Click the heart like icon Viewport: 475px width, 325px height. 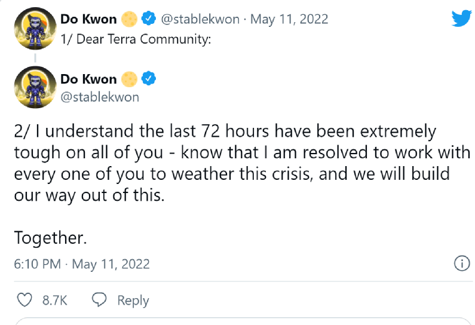tap(24, 300)
